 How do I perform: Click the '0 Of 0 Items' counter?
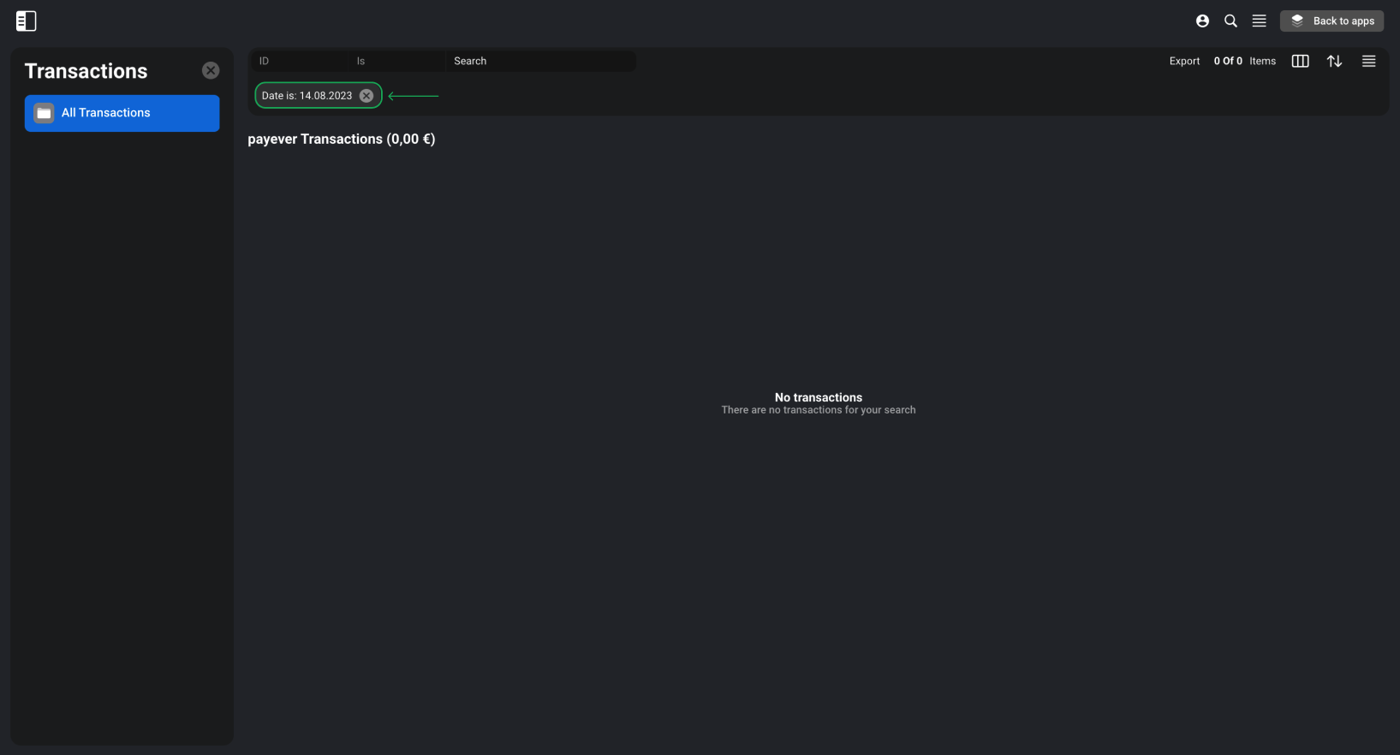click(x=1244, y=61)
